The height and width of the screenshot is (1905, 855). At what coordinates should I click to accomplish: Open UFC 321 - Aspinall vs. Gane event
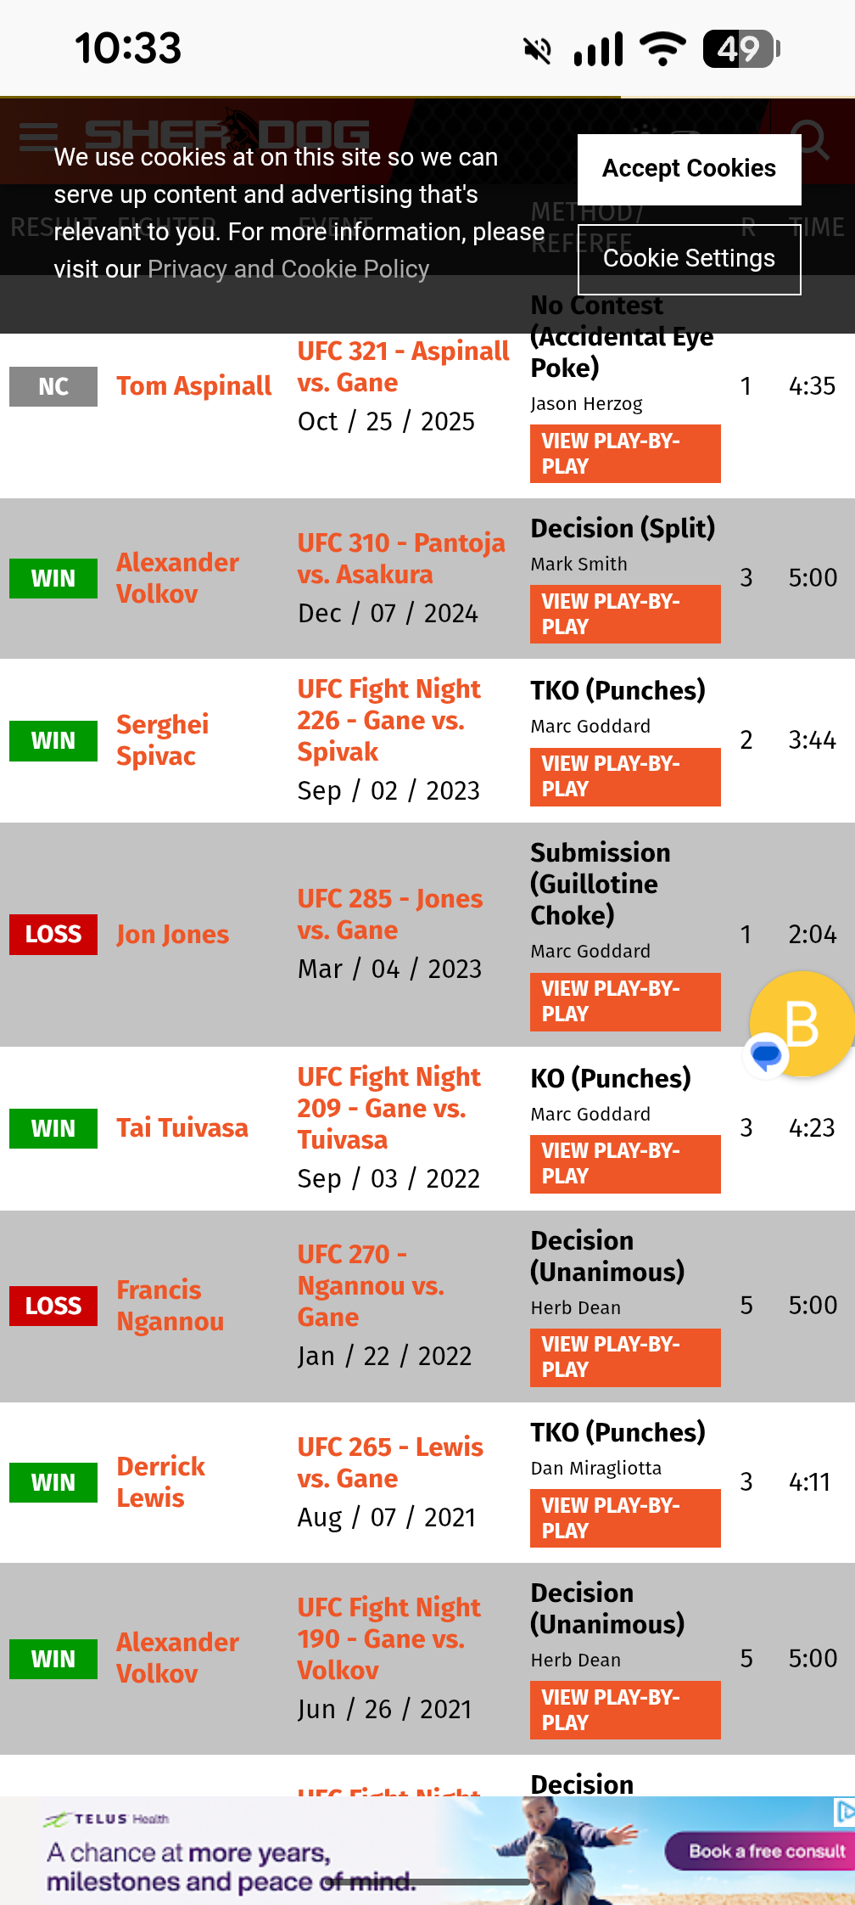point(402,367)
